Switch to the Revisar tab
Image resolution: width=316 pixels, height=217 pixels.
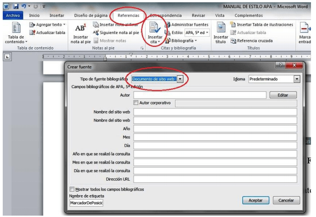point(198,15)
